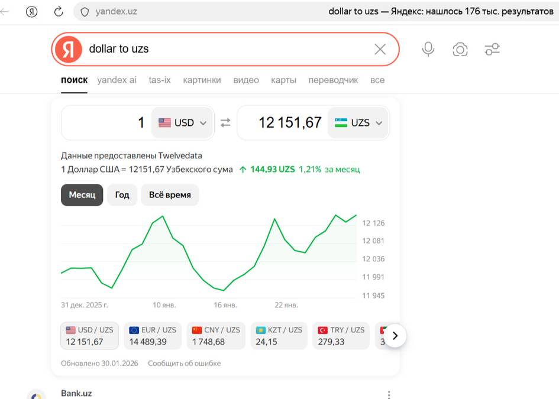Click the red Yandex logo in search box
The height and width of the screenshot is (399, 559).
point(68,49)
